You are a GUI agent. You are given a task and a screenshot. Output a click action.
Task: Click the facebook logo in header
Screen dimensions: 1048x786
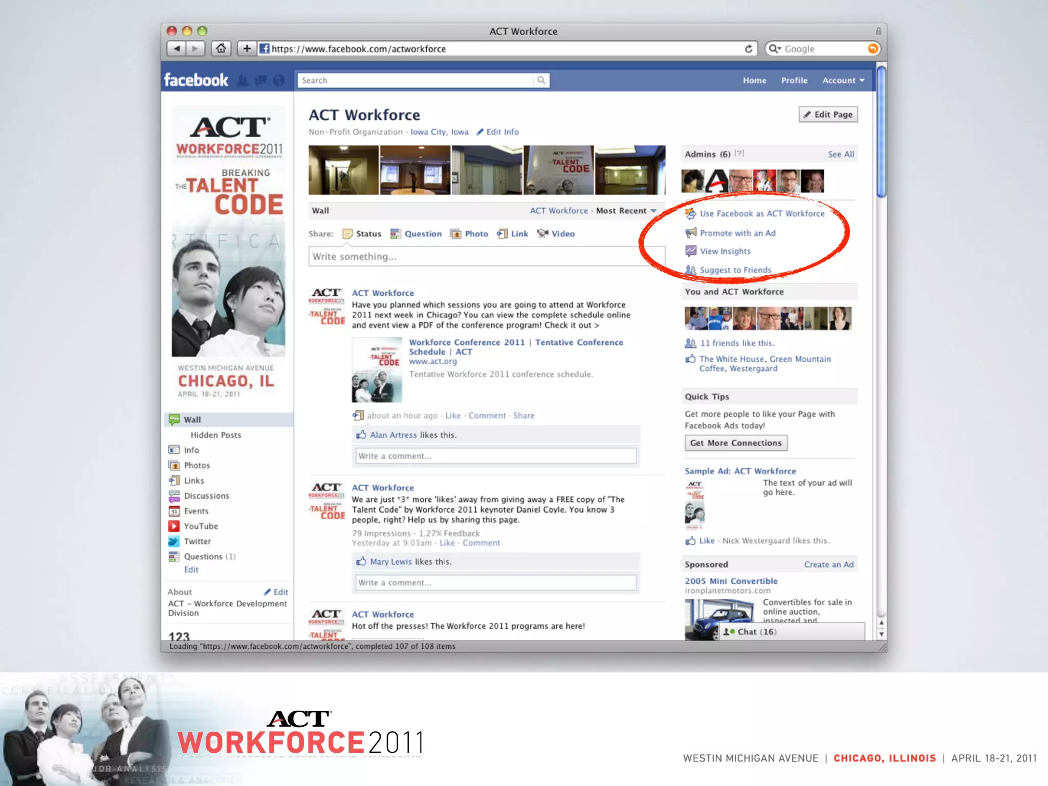tap(196, 80)
